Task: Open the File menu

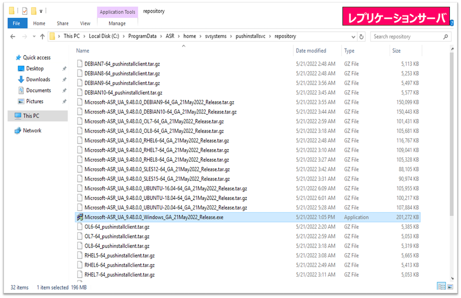Action: tap(16, 23)
